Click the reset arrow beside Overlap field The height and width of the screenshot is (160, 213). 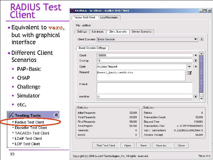click(196, 61)
